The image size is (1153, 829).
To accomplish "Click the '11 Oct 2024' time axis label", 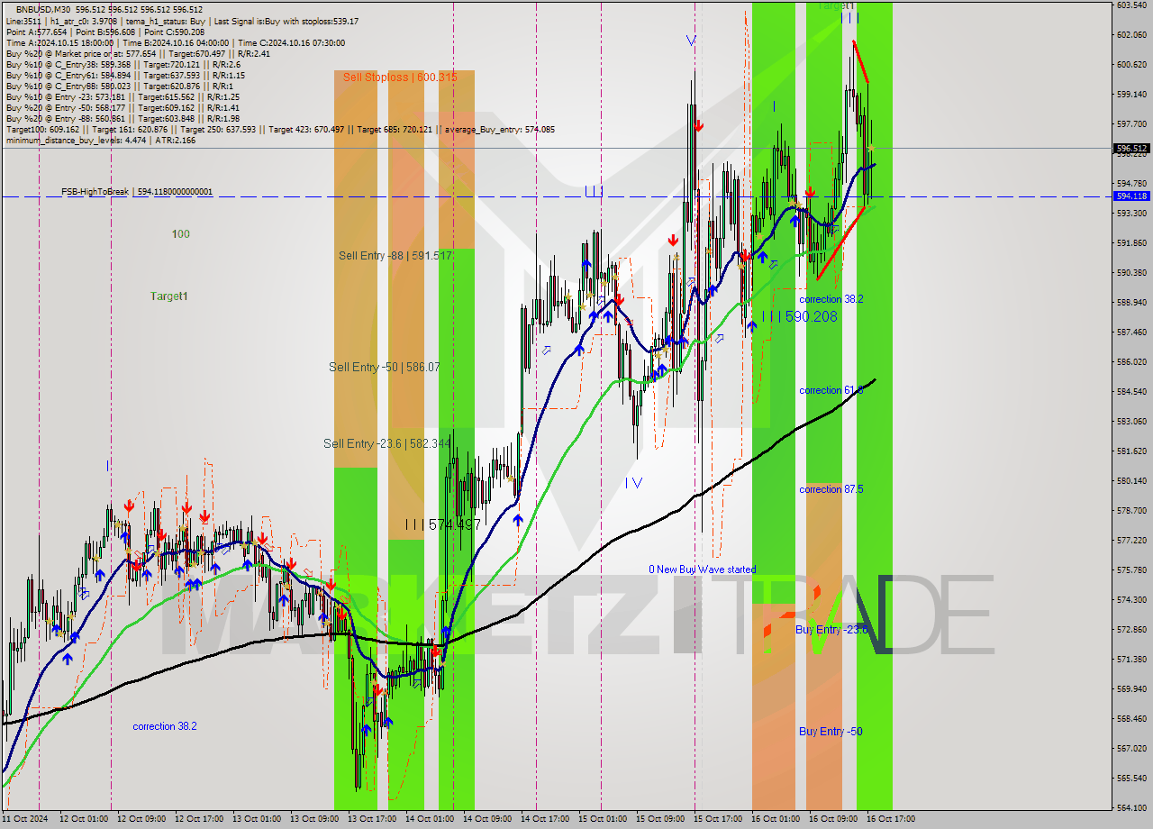I will 23,819.
